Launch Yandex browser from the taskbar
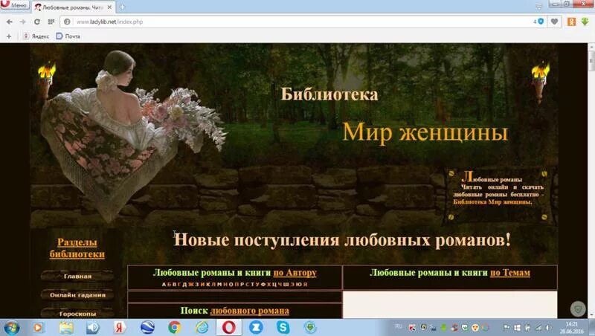 [x=120, y=327]
